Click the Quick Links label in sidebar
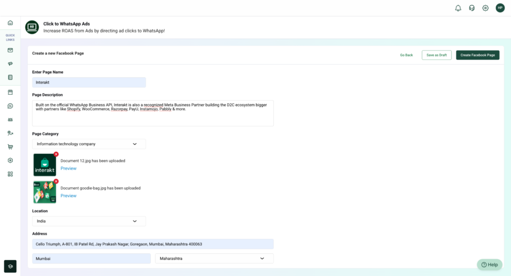This screenshot has height=276, width=511. 10,37
